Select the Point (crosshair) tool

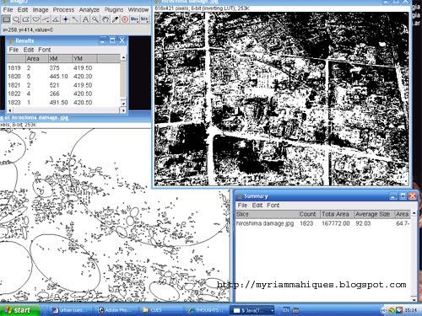[66, 19]
